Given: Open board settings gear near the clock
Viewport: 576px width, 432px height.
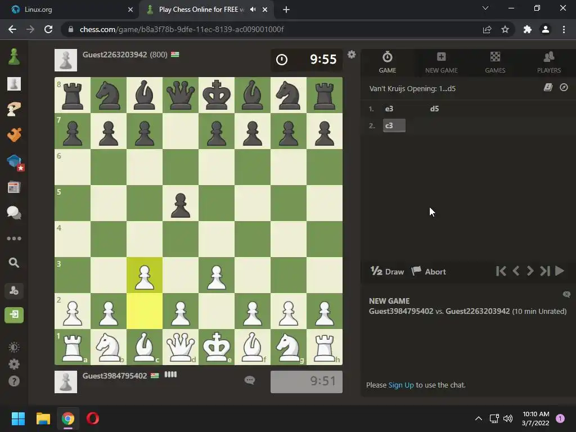Looking at the screenshot, I should click(352, 55).
